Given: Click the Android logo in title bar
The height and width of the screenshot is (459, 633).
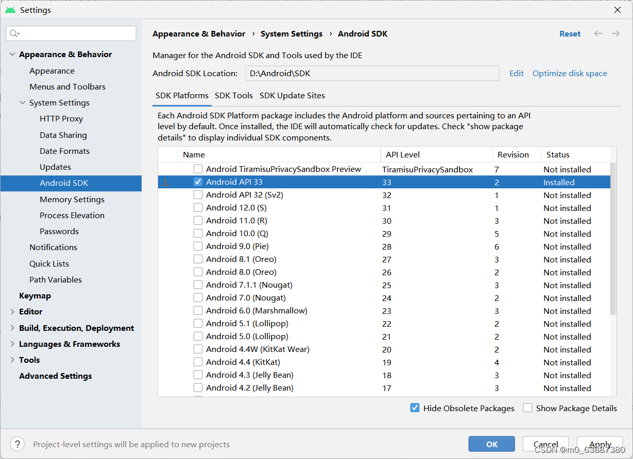Looking at the screenshot, I should tap(10, 10).
